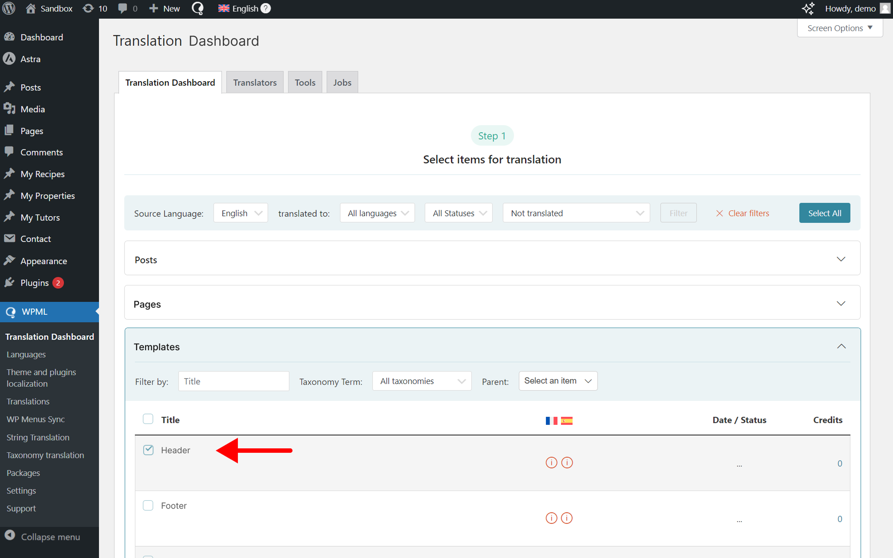Click the UK flag language icon
Viewport: 893px width, 558px height.
[224, 8]
